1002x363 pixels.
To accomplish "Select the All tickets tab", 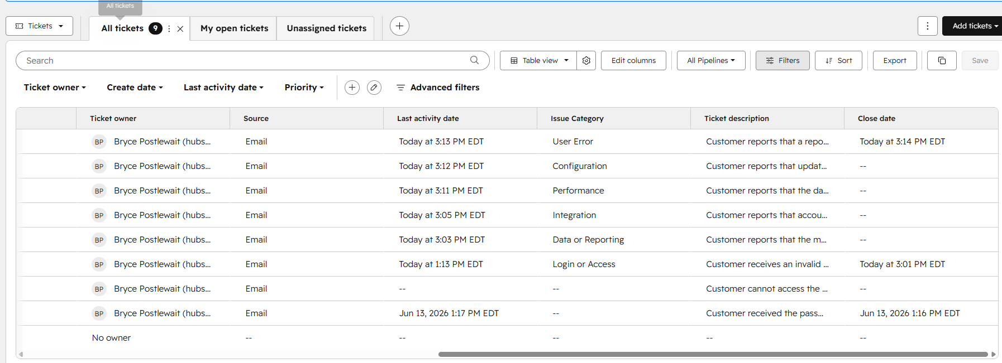I will (122, 28).
